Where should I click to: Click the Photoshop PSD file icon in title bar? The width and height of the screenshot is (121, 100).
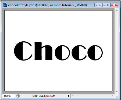point(5,5)
